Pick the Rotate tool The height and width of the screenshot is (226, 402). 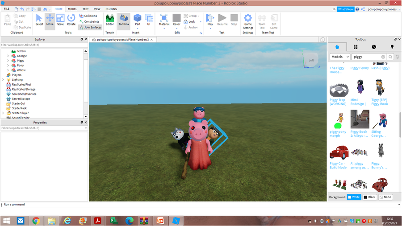(71, 20)
